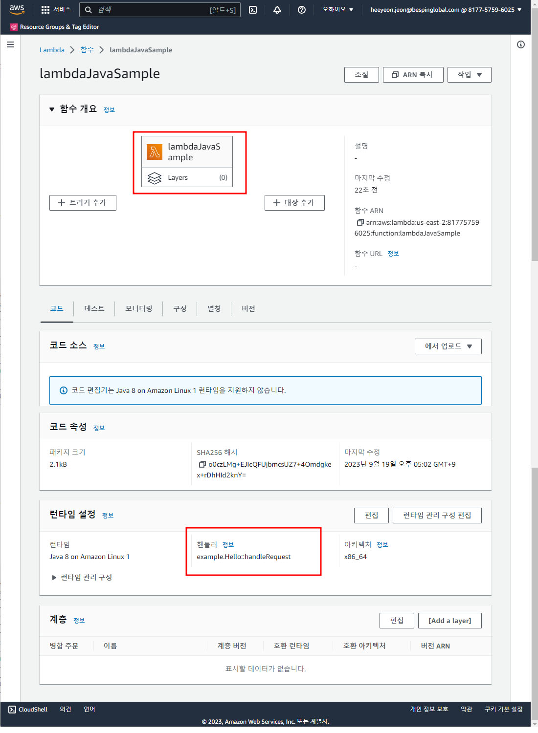Click the 계층 버전 column header
The width and height of the screenshot is (538, 733).
tap(232, 646)
